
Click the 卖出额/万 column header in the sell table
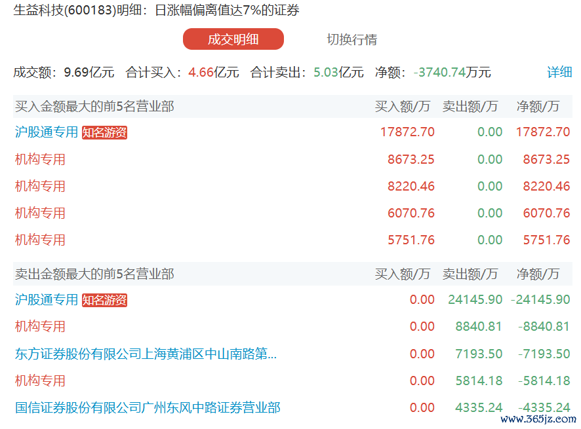(x=470, y=274)
